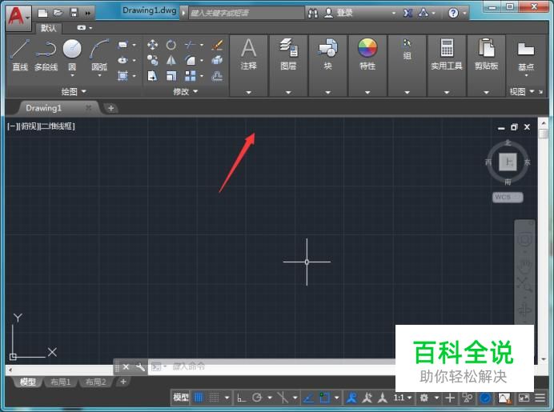Select the 默认 ribbon tab
The image size is (554, 412).
pos(50,27)
